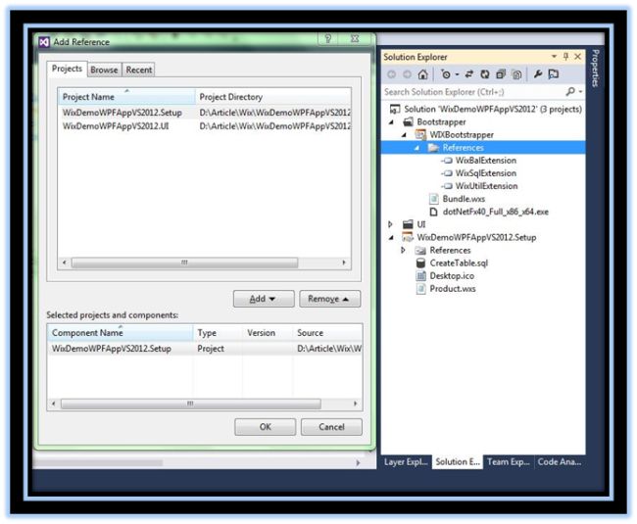Click the Product.wxs file icon
The width and height of the screenshot is (637, 524).
click(421, 289)
